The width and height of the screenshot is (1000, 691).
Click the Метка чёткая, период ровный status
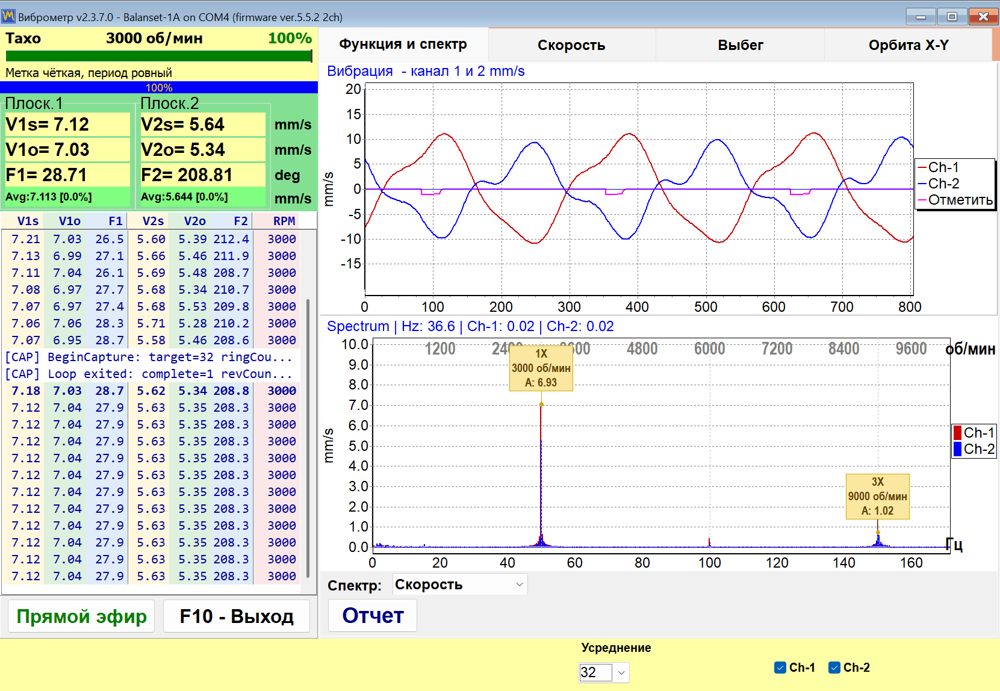click(x=89, y=73)
